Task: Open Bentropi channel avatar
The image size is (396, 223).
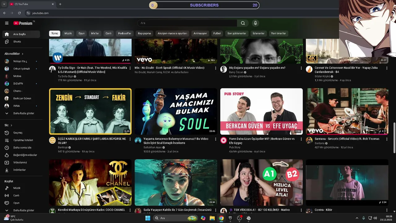Action: point(52,140)
